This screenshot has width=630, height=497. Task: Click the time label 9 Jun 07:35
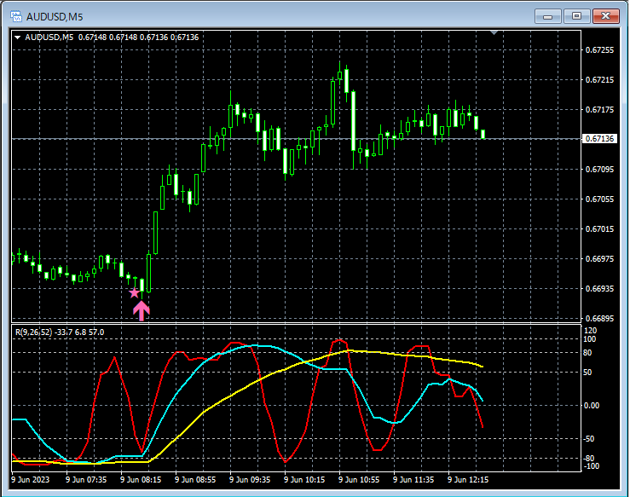click(x=86, y=480)
